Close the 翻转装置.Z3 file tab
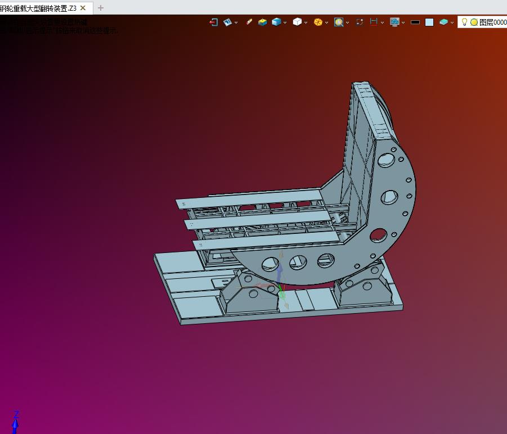Image resolution: width=507 pixels, height=434 pixels. (83, 8)
